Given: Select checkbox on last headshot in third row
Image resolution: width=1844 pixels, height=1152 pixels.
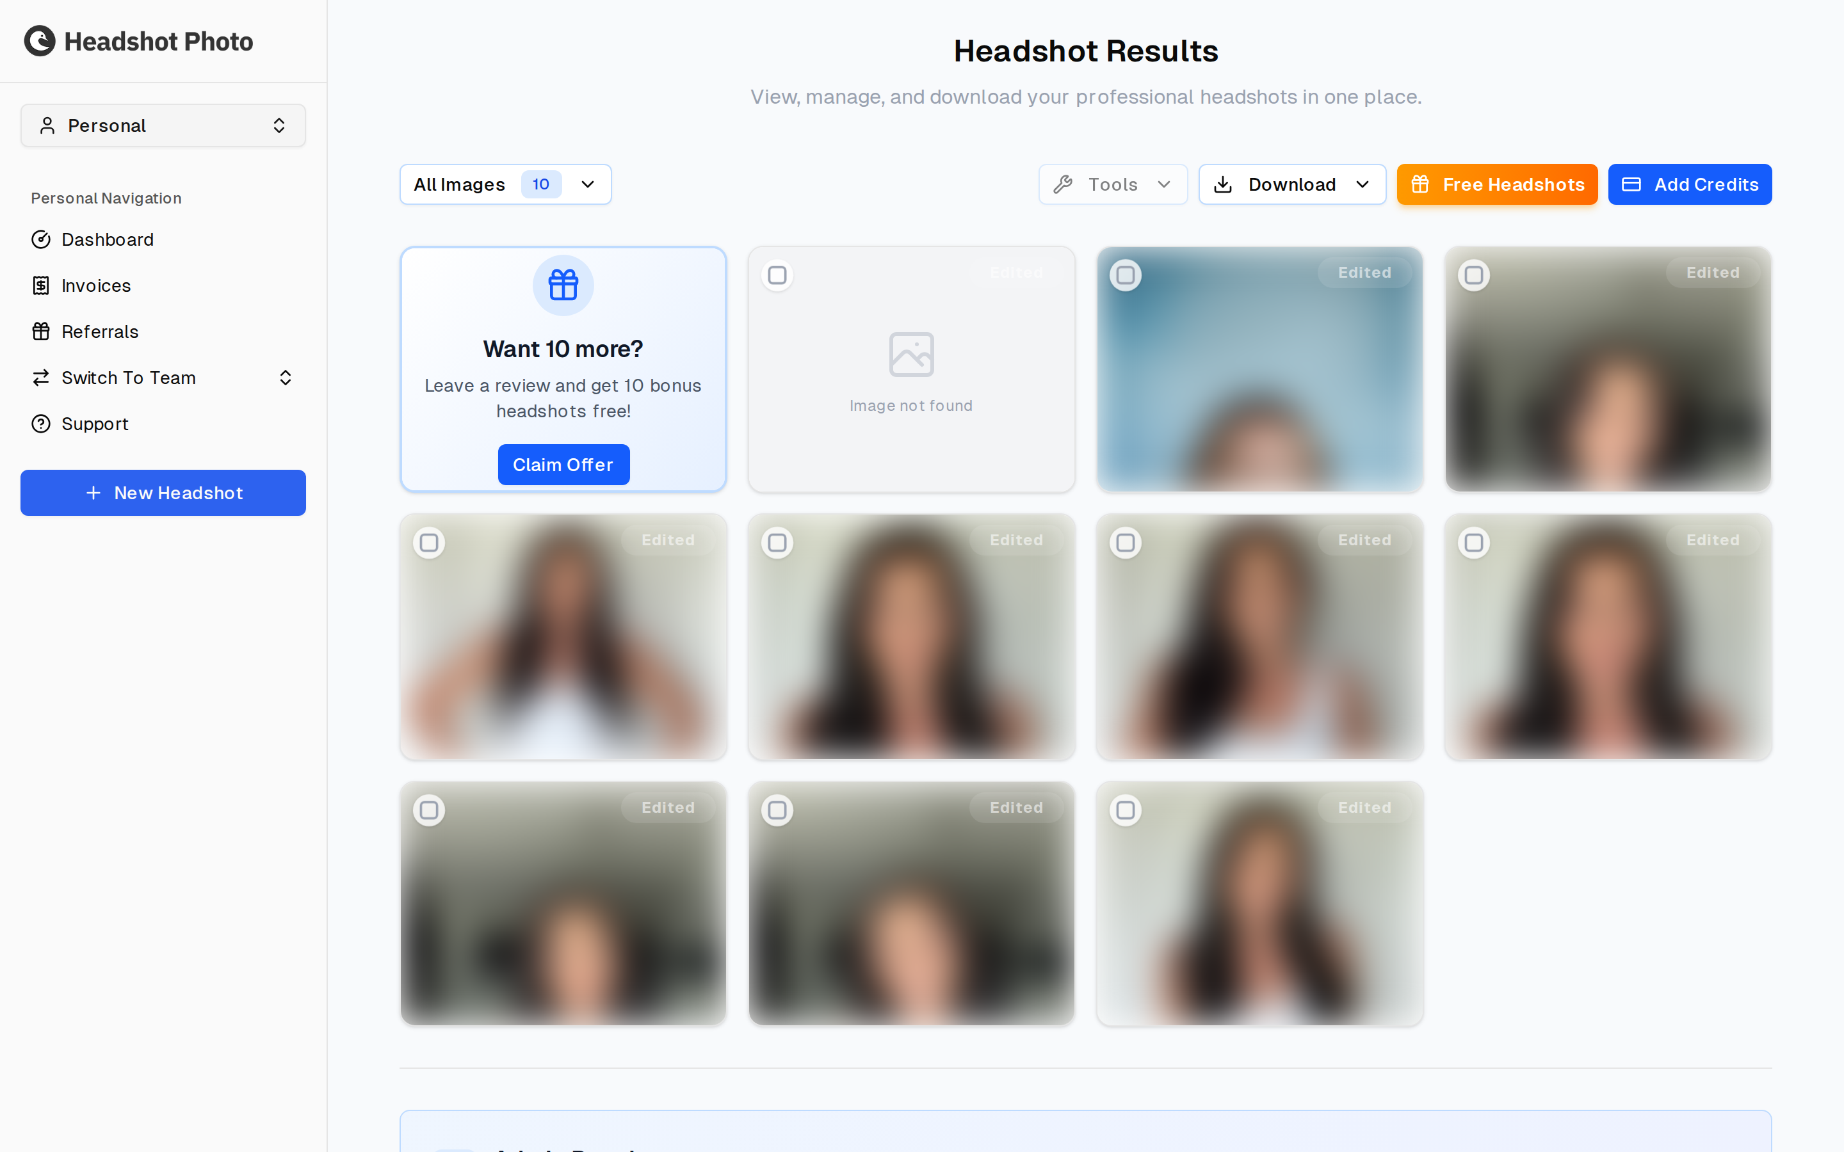Looking at the screenshot, I should pos(1126,810).
